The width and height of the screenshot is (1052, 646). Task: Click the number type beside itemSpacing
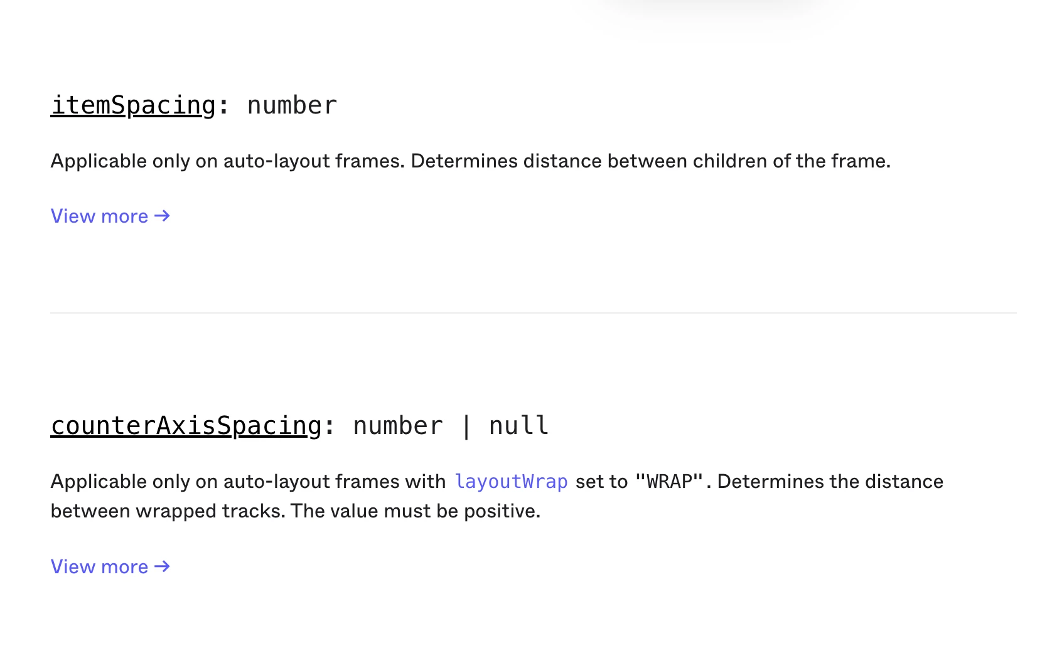[x=292, y=105]
